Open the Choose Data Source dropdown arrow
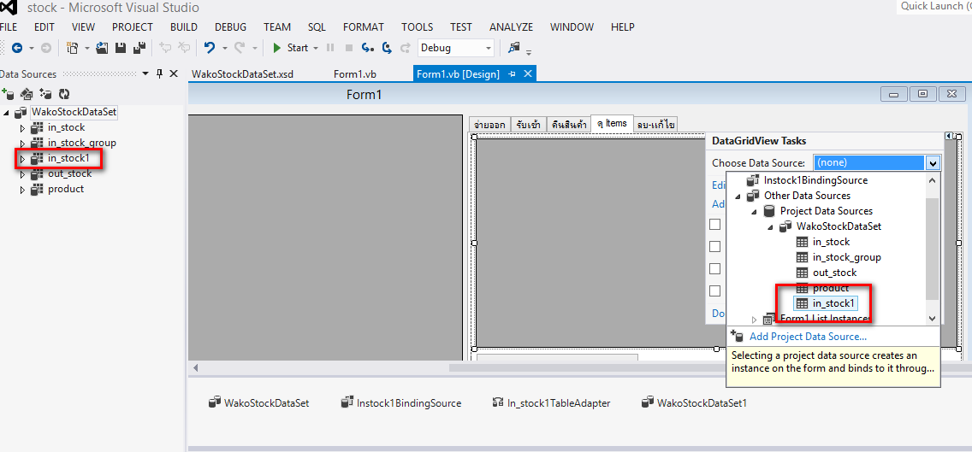972x452 pixels. click(x=933, y=163)
